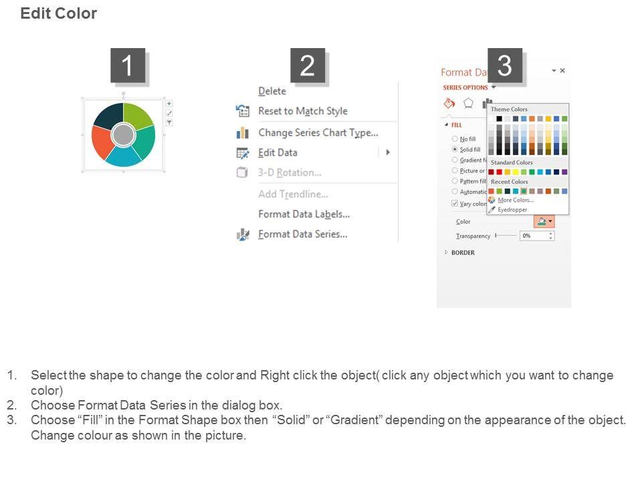Select the No fill radio button
Screen dimensions: 642x481
[x=455, y=139]
